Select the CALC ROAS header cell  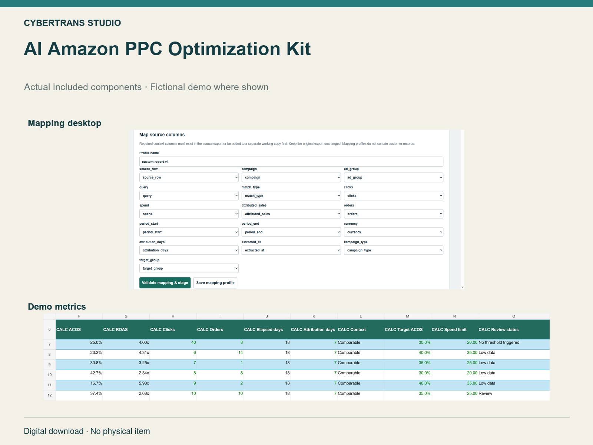(x=126, y=329)
